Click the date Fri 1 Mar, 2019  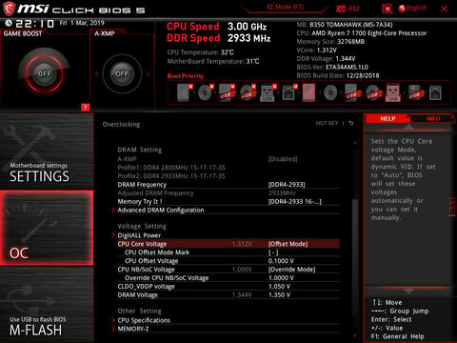(82, 23)
